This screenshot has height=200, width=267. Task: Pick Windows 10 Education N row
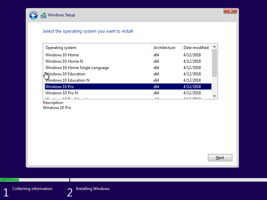pos(128,80)
